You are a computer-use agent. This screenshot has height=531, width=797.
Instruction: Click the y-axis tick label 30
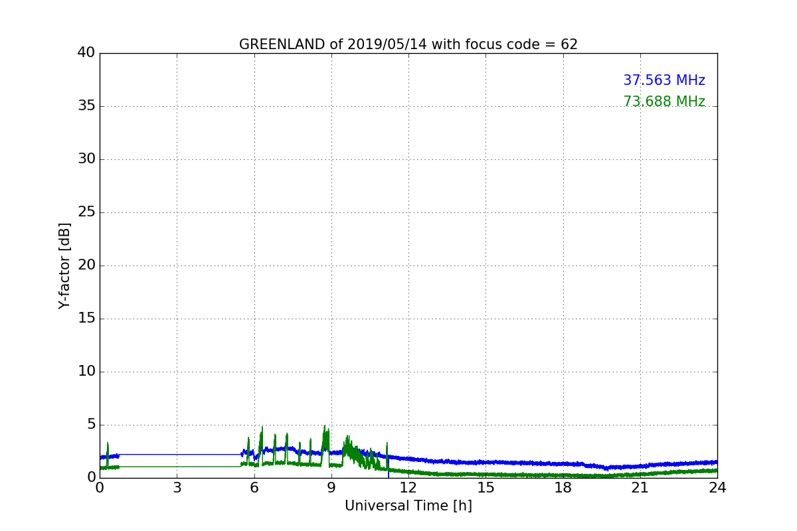[x=86, y=159]
